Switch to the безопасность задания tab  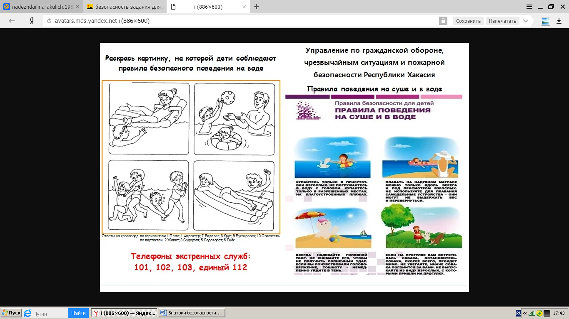click(125, 7)
